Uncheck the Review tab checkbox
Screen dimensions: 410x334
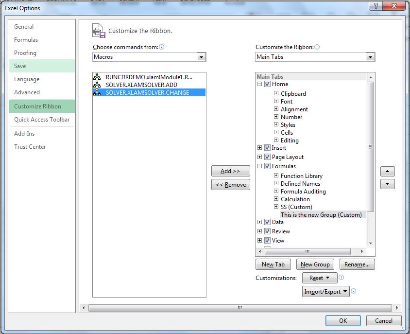[x=267, y=231]
